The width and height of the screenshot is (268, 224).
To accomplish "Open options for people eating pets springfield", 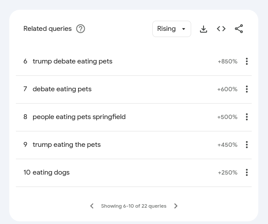I will 247,117.
